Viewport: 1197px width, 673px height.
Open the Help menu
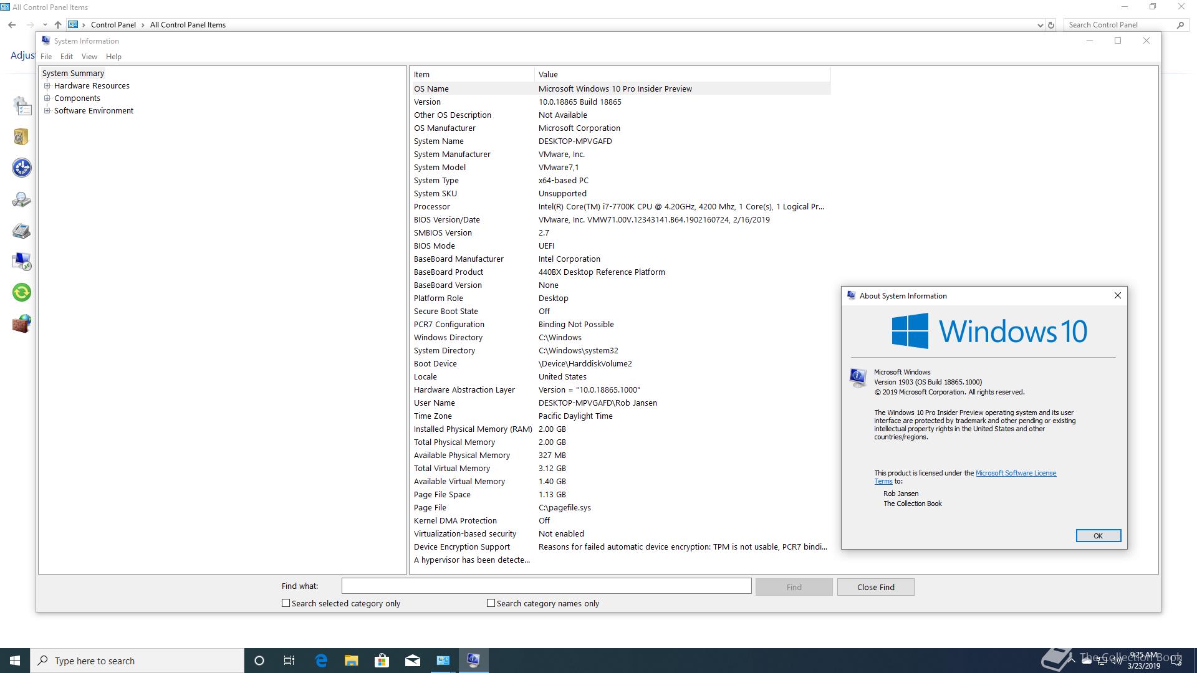click(x=113, y=57)
